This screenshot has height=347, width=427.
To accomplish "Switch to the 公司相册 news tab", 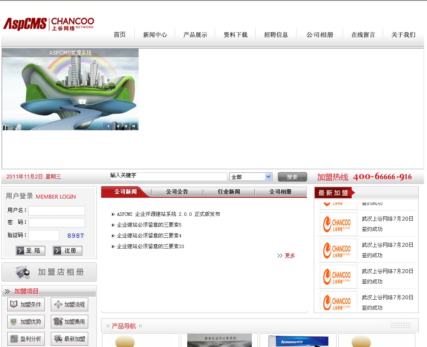I will coord(280,192).
